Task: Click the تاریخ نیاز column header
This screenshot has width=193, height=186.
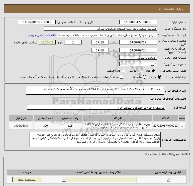Action: click(21, 118)
